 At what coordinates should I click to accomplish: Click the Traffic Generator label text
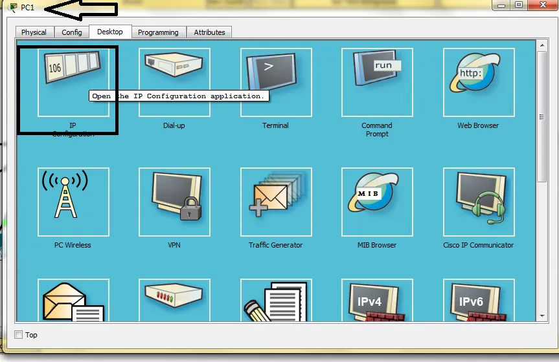tap(275, 245)
